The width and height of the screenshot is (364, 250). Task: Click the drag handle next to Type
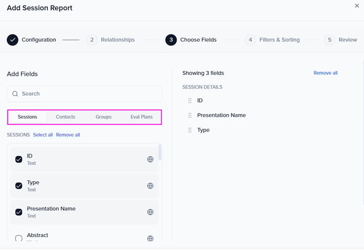point(190,130)
